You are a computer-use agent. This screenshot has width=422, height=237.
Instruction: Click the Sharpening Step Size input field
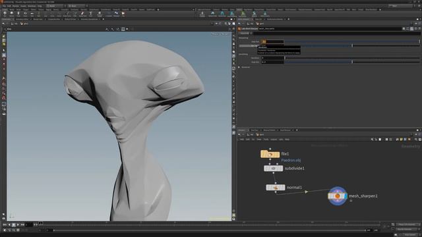[272, 41]
